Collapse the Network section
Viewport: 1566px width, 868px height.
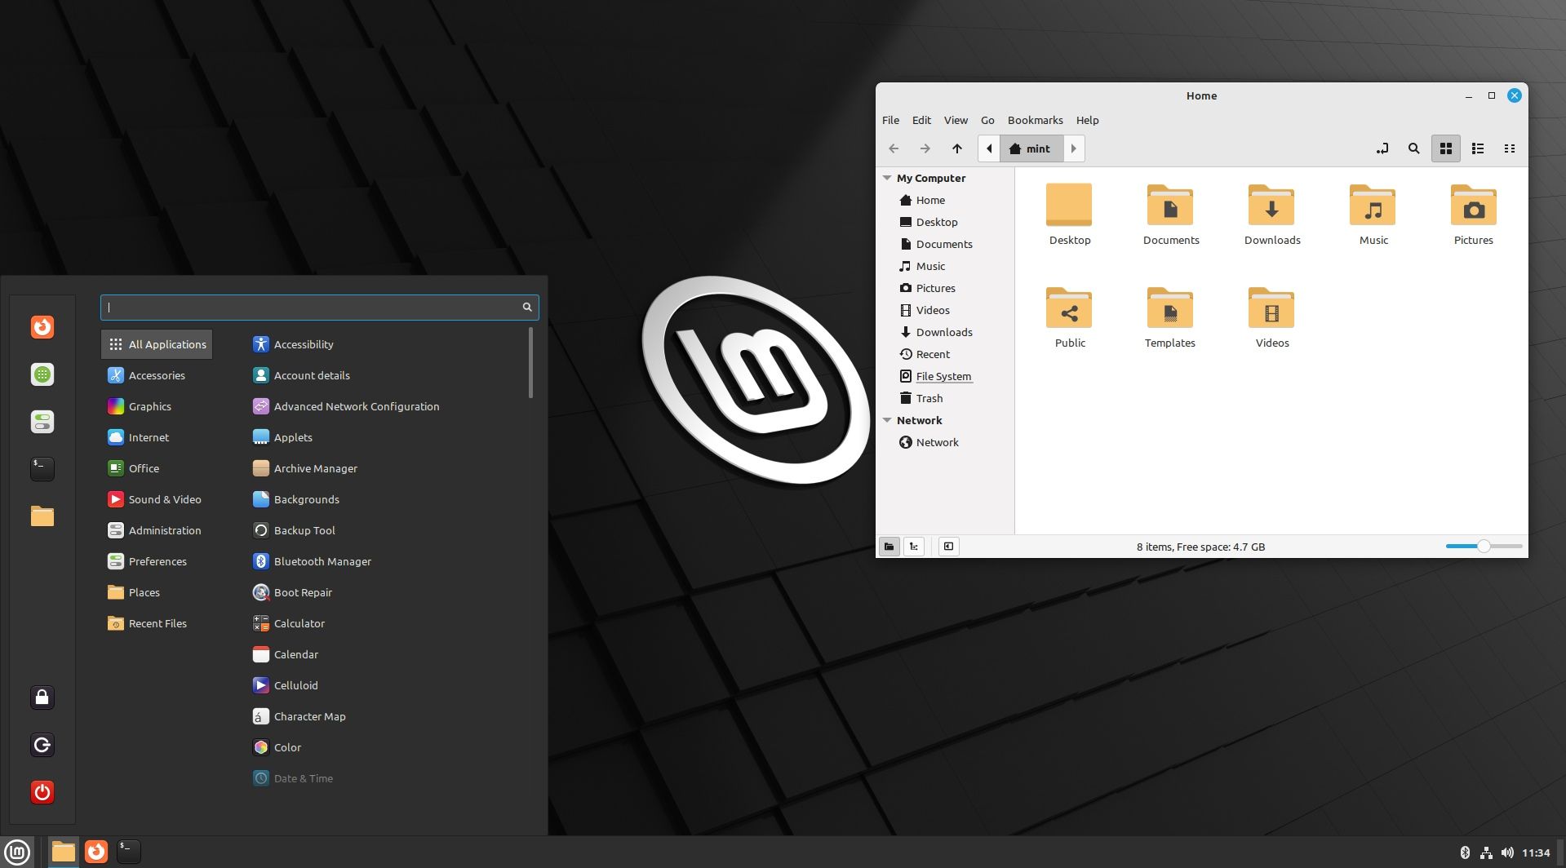(887, 419)
